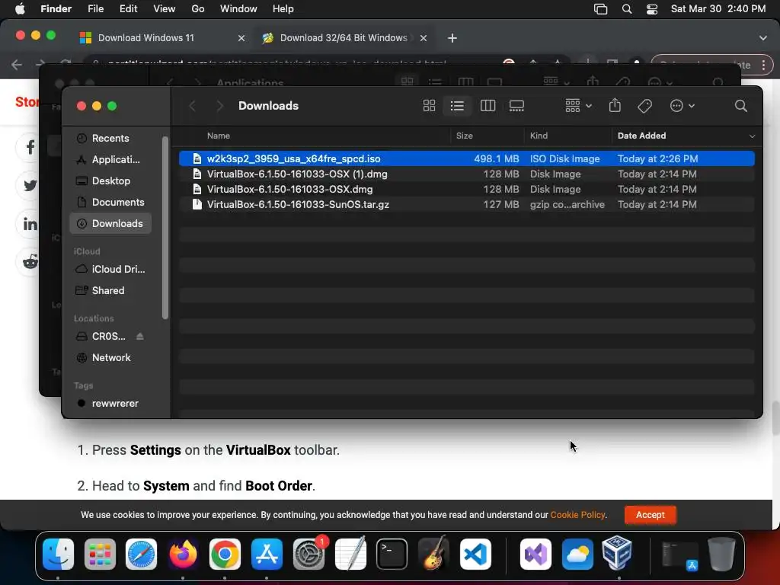Open the Go menu
The height and width of the screenshot is (585, 780).
(198, 9)
